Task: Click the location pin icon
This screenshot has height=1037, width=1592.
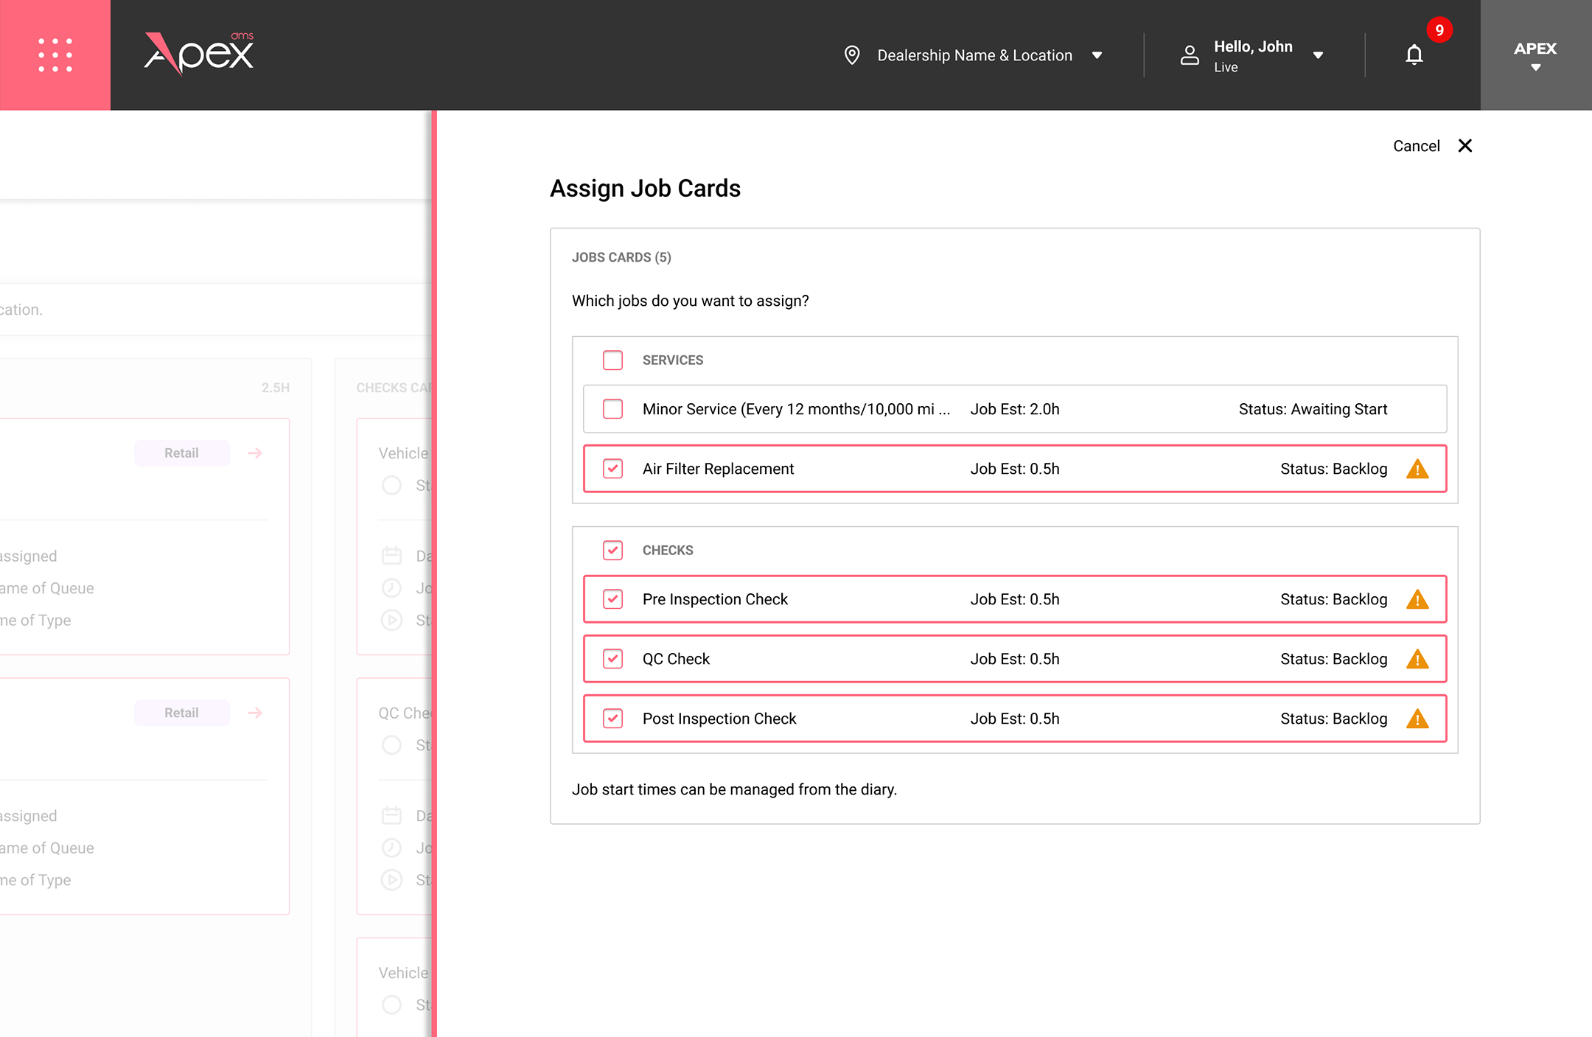Action: (x=852, y=55)
